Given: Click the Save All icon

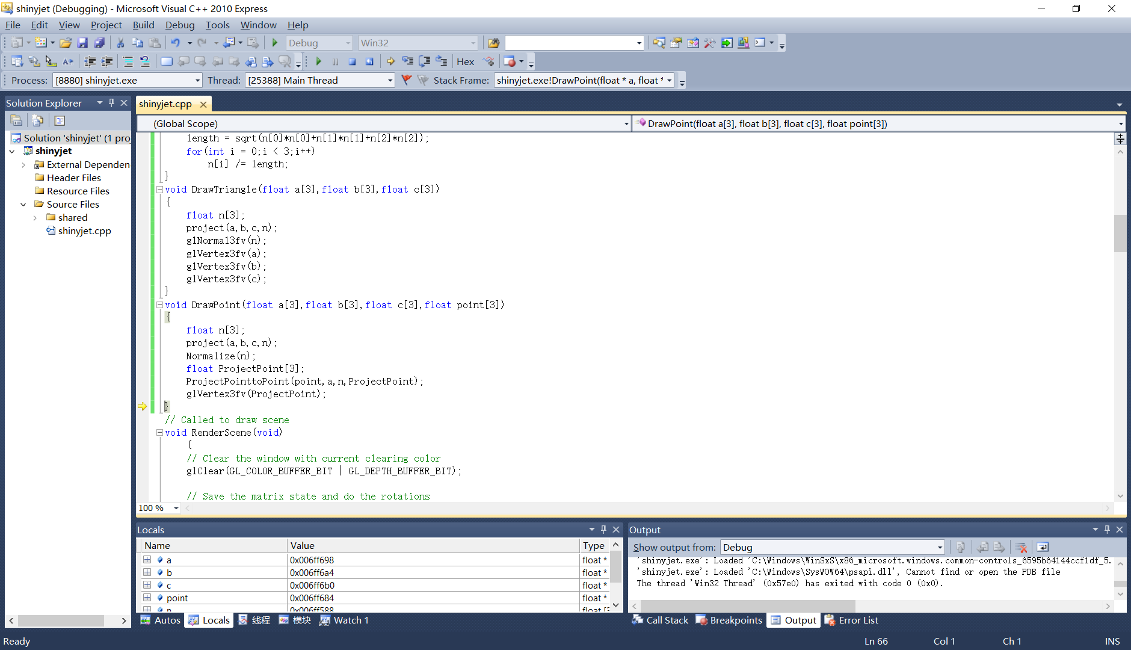Looking at the screenshot, I should (99, 43).
